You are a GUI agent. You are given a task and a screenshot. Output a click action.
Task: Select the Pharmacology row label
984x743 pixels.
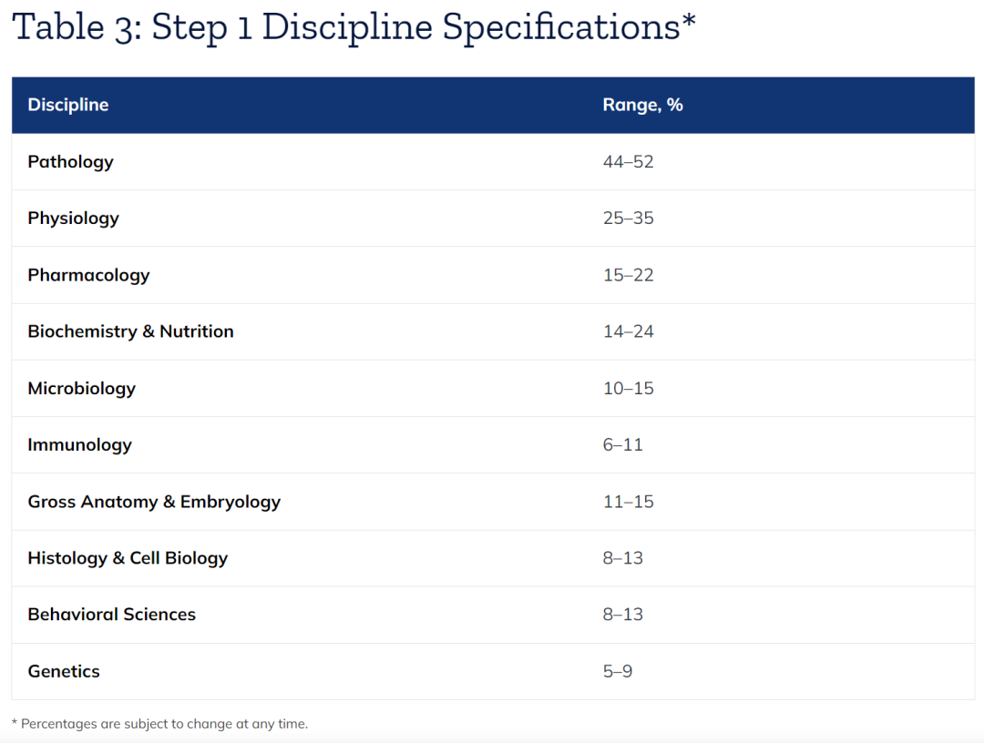pos(88,275)
